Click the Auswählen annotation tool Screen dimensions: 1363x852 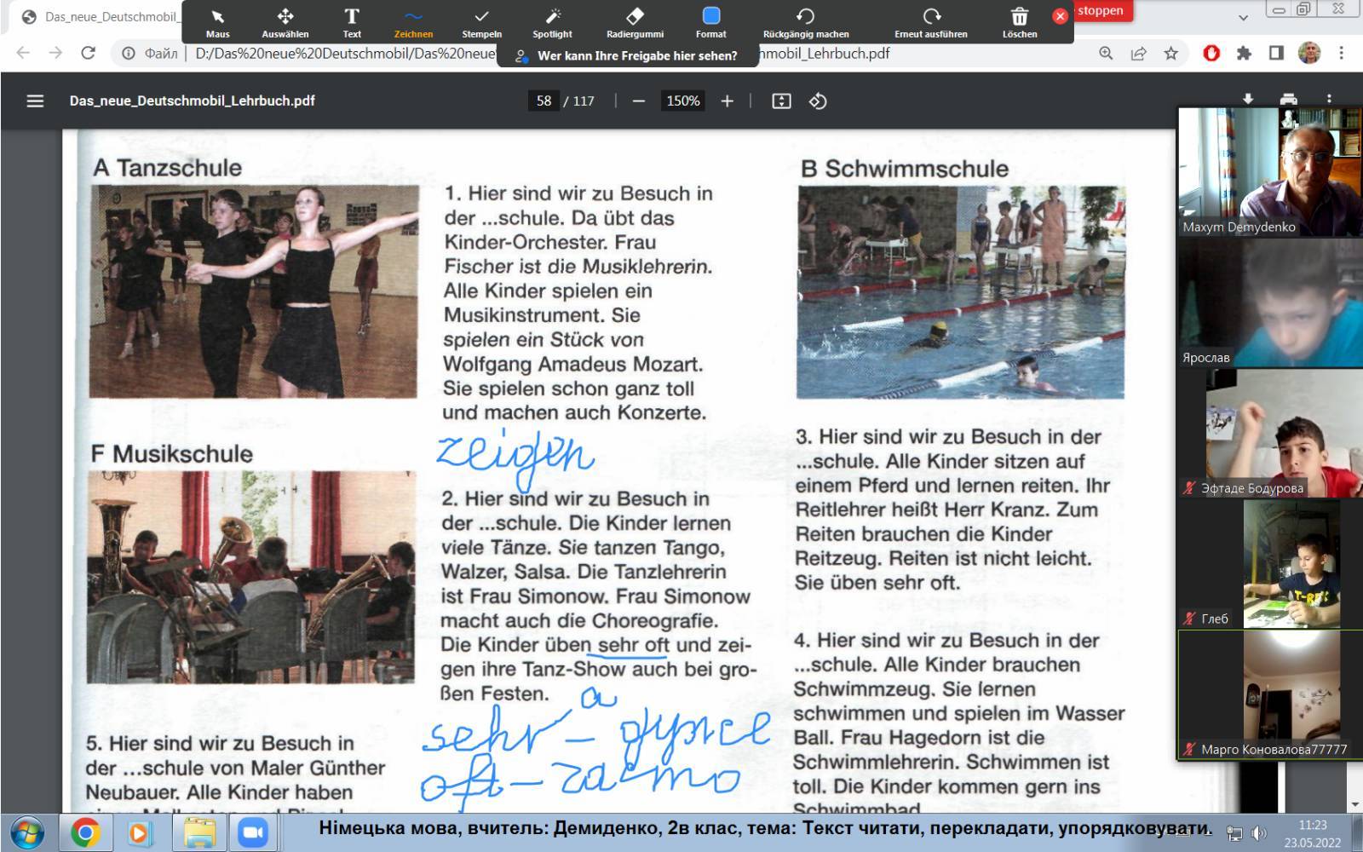tap(285, 22)
